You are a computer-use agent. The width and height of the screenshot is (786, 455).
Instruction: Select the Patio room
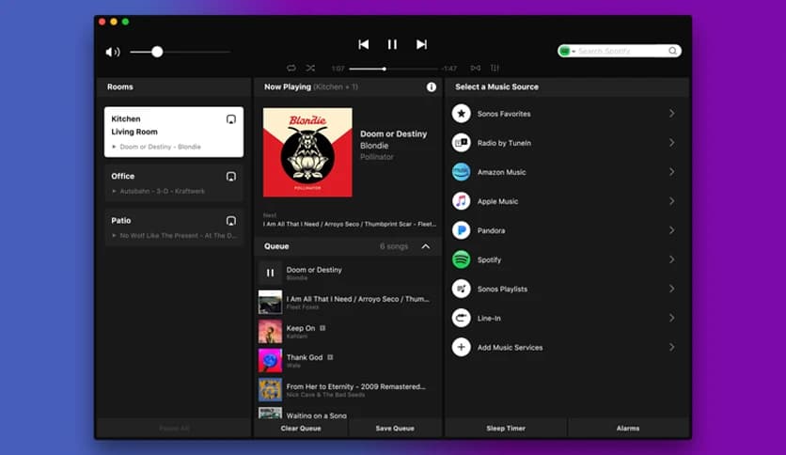[x=174, y=227]
